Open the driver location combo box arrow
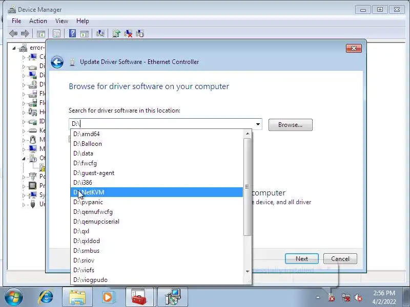410x307 pixels. (x=258, y=124)
